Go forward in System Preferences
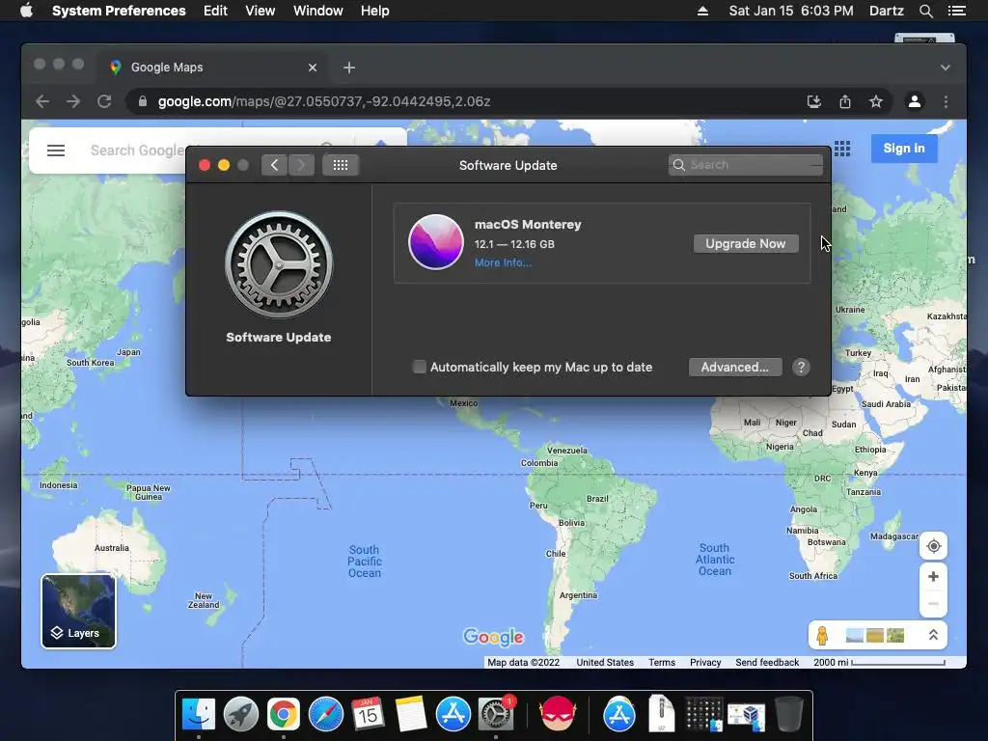The height and width of the screenshot is (741, 988). [301, 165]
